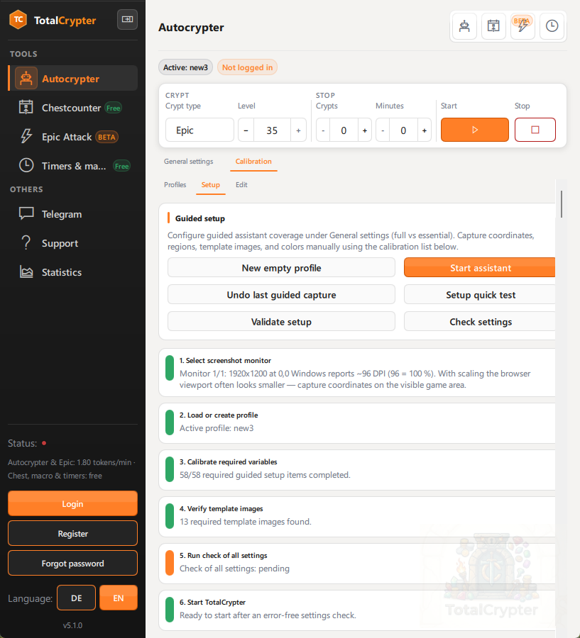This screenshot has width=580, height=638.
Task: Increase stop Minutes value
Action: (425, 130)
